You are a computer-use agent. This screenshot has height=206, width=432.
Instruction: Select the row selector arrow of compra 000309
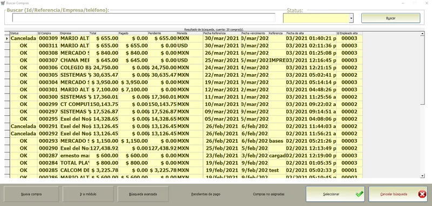(x=7, y=38)
